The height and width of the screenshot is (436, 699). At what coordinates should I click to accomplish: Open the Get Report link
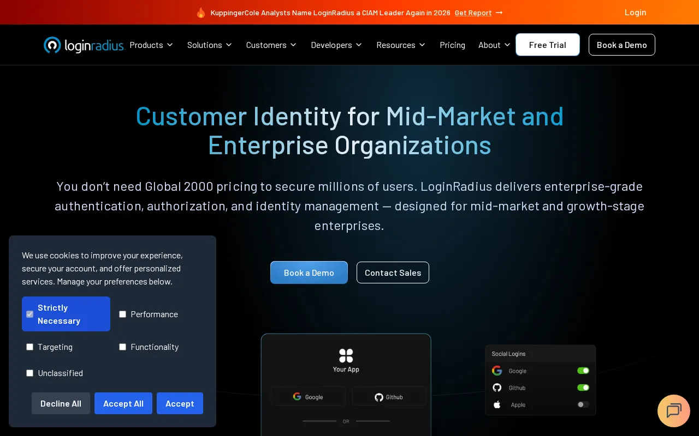[473, 13]
